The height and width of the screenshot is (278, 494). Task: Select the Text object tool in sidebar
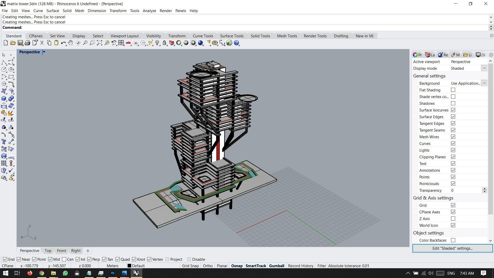coord(4,142)
